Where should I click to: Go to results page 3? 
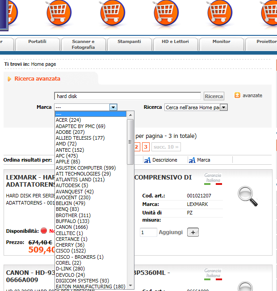(x=146, y=147)
